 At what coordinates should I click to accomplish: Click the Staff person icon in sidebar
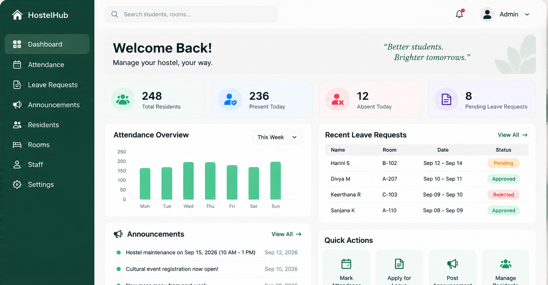point(17,165)
